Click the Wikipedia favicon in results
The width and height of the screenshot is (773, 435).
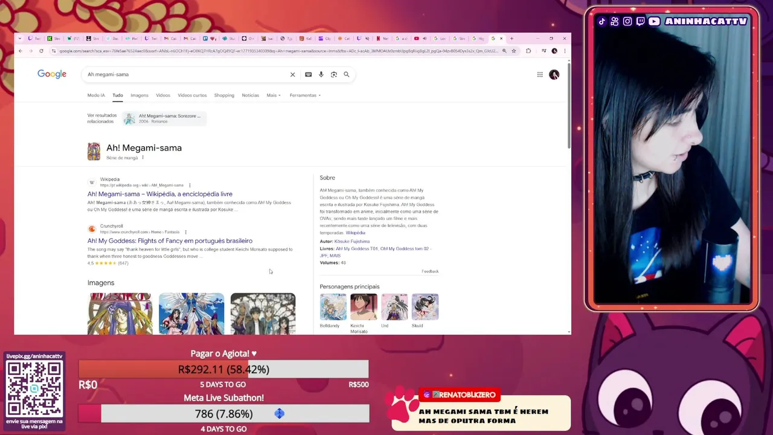(x=92, y=182)
